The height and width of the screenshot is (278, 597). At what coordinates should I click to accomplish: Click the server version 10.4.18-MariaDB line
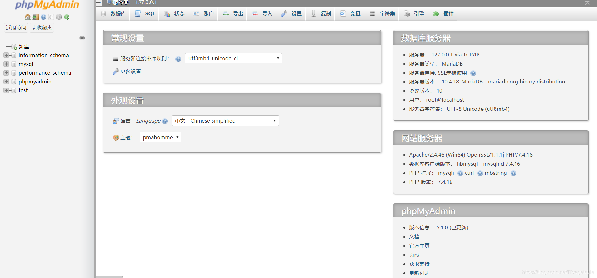click(x=487, y=82)
